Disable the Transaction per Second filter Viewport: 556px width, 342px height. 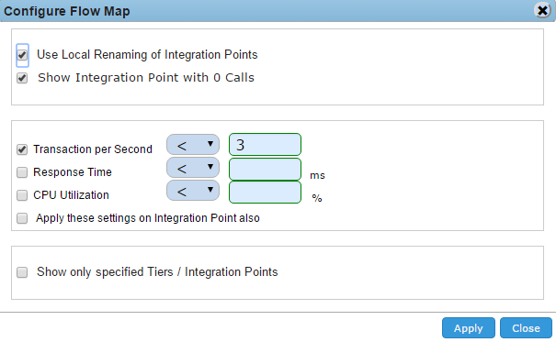click(22, 149)
